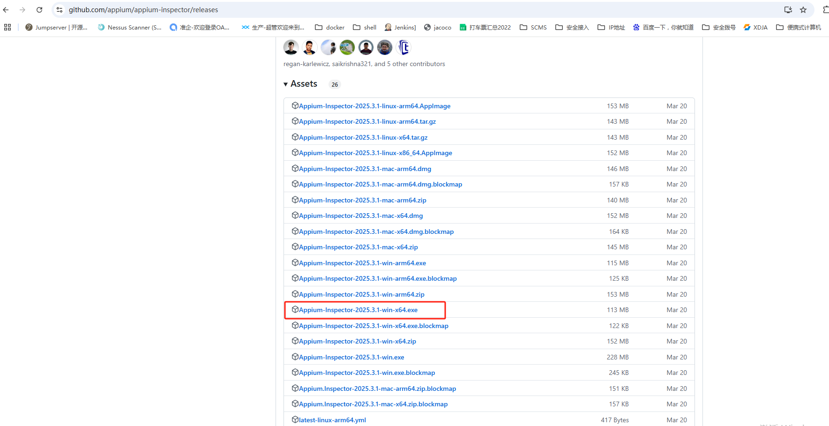
Task: Download latest-linux-arm64.yml asset
Action: (x=333, y=420)
